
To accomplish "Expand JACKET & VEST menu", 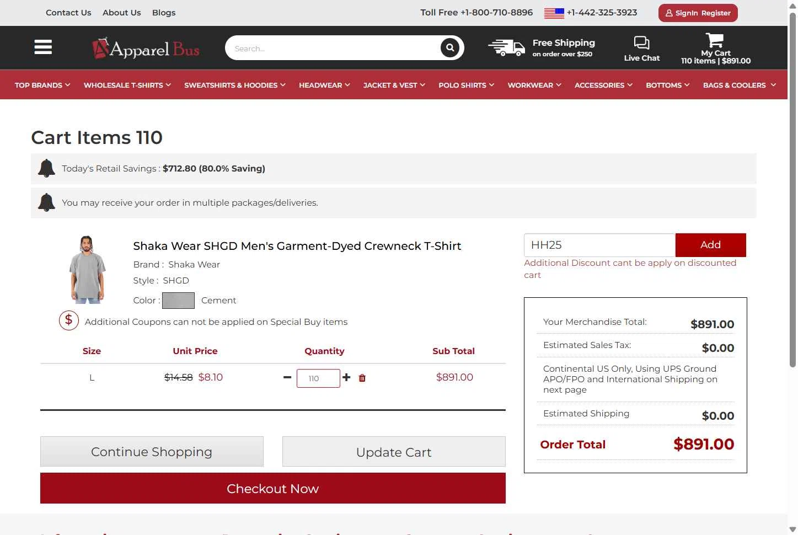I will (x=394, y=85).
